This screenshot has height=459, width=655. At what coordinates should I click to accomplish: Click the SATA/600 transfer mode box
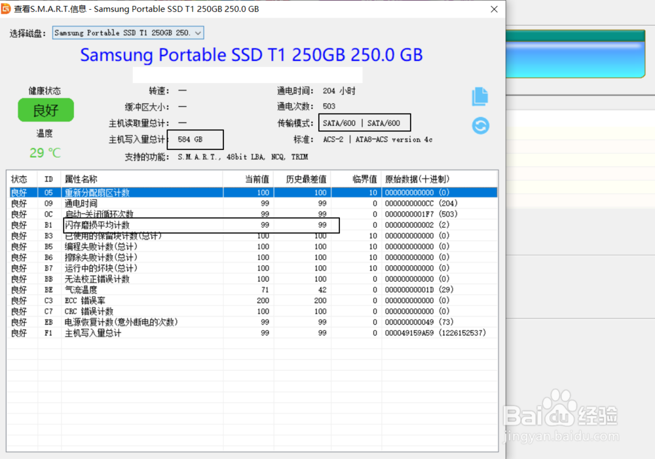(365, 122)
